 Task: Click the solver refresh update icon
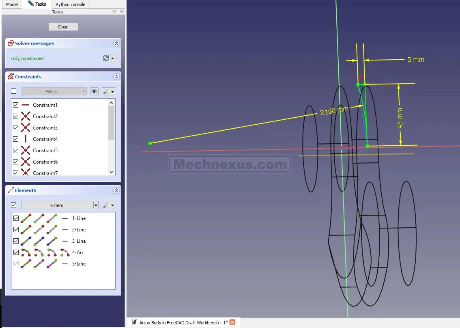pos(106,58)
